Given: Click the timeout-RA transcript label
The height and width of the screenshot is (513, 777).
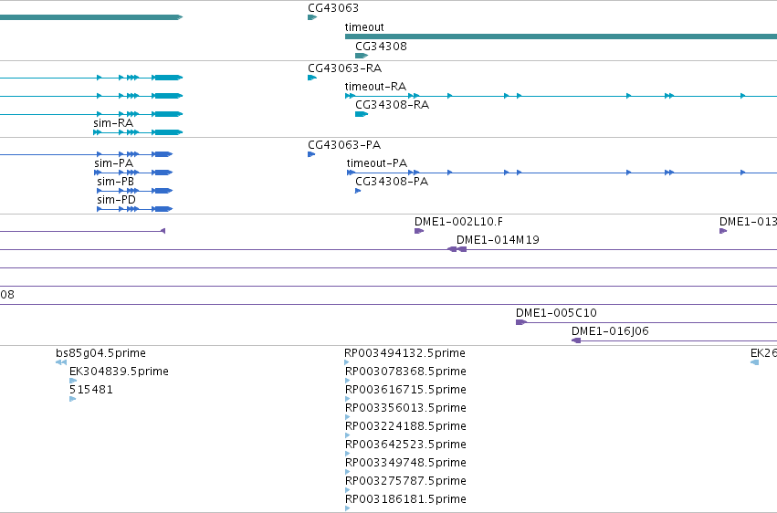Looking at the screenshot, I should coord(375,87).
